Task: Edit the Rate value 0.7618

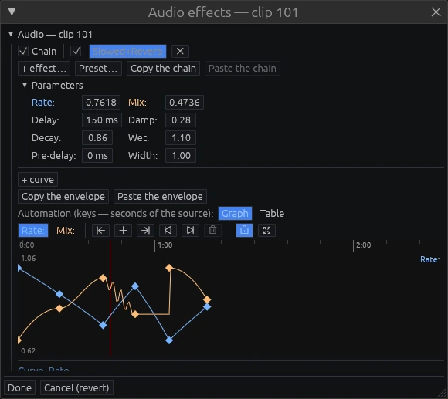Action: (101, 102)
